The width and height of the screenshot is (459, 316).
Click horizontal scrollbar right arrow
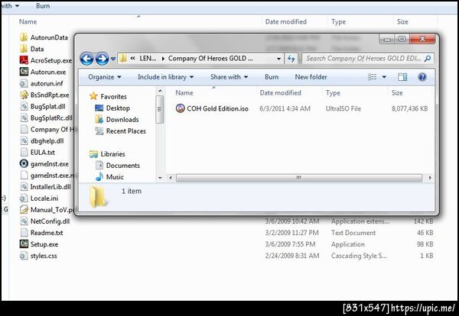pyautogui.click(x=430, y=178)
